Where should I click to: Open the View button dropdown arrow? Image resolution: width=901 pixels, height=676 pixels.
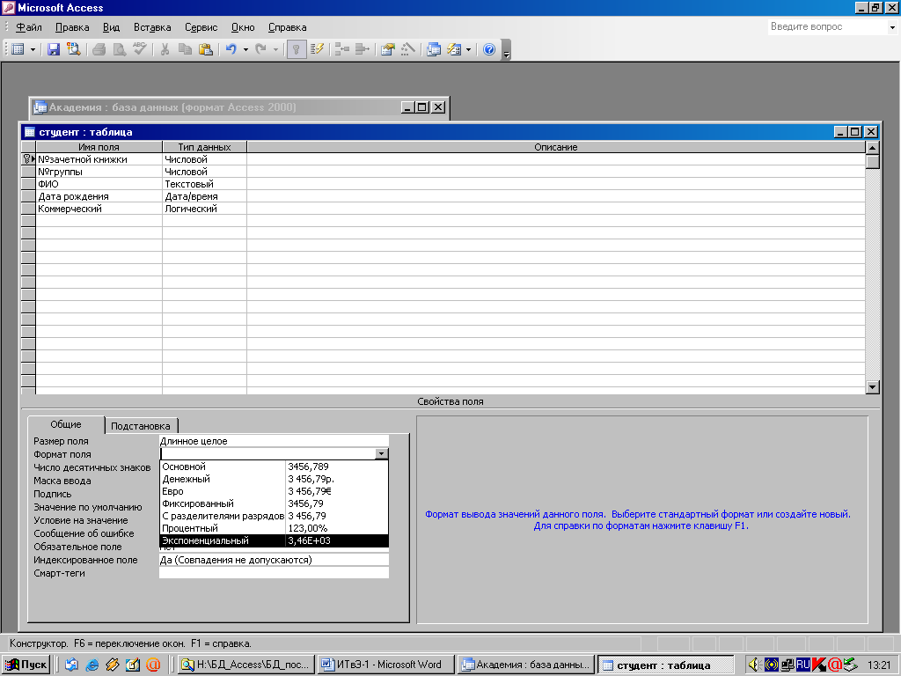(x=33, y=49)
